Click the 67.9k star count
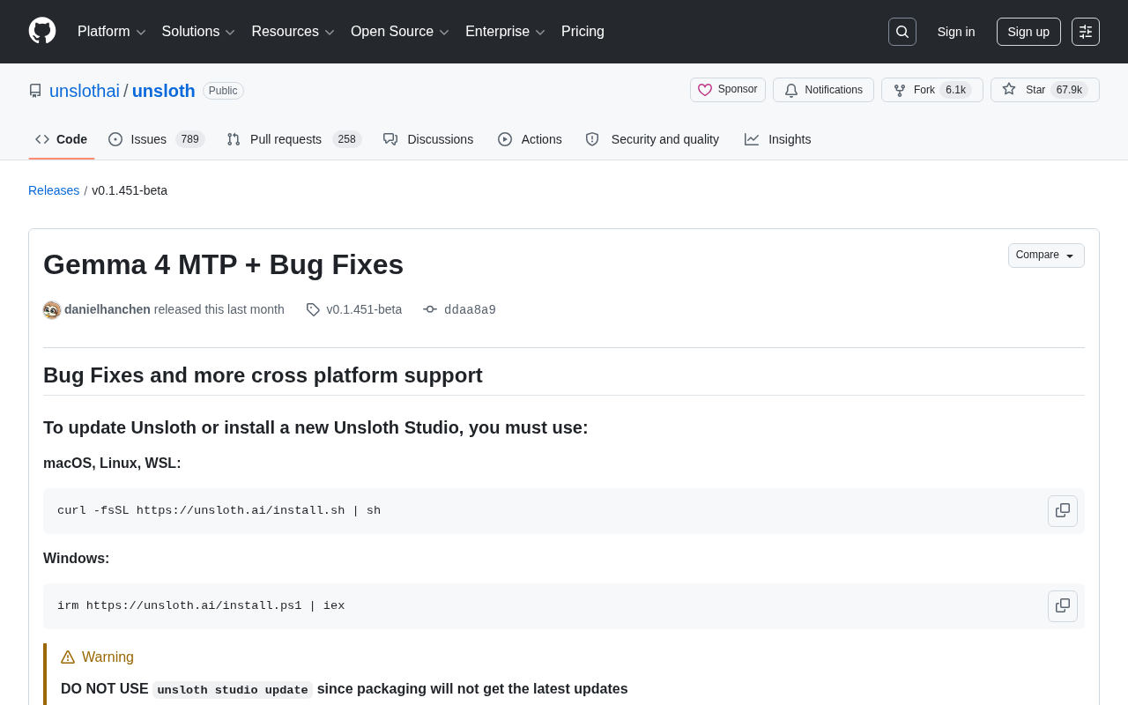This screenshot has width=1128, height=705. point(1069,90)
